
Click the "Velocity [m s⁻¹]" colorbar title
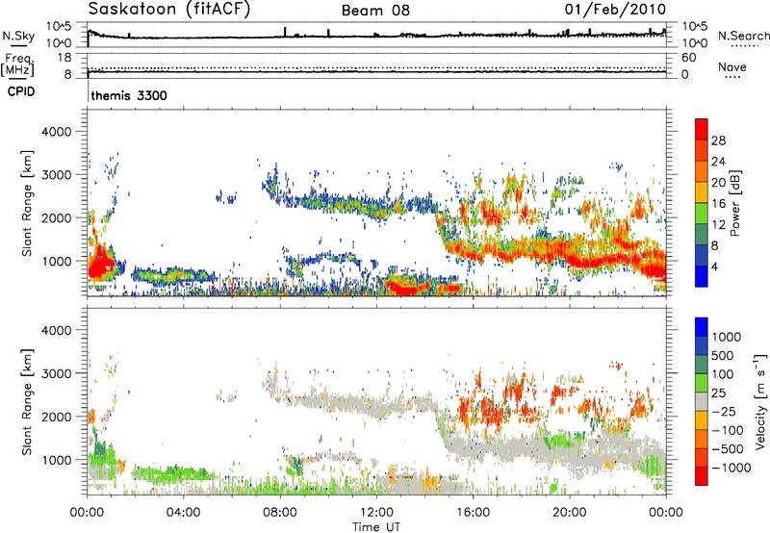click(760, 401)
